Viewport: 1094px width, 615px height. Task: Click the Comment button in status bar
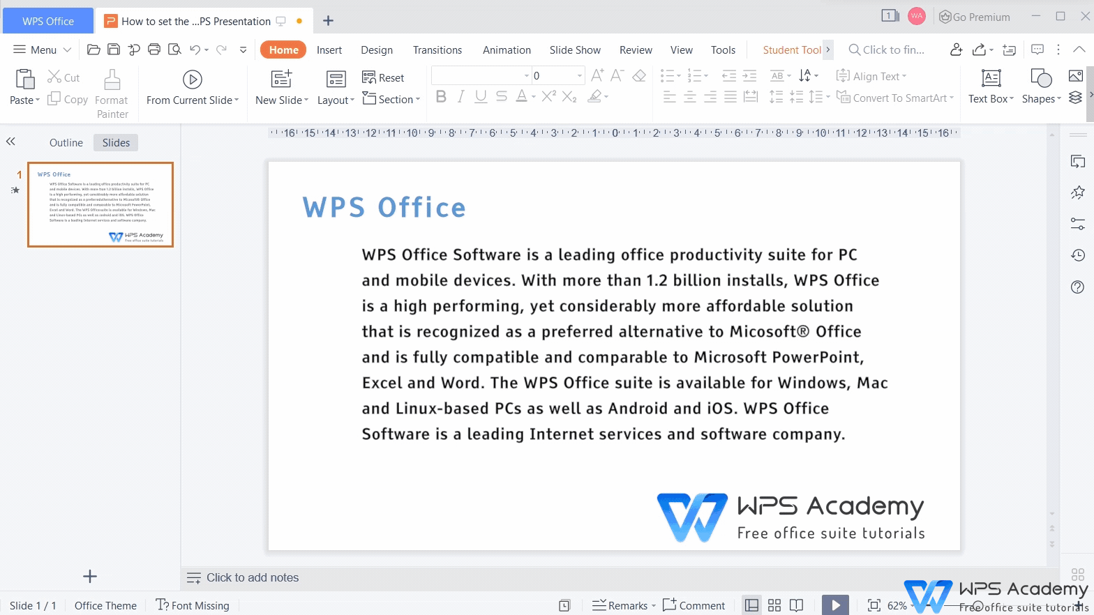point(694,605)
